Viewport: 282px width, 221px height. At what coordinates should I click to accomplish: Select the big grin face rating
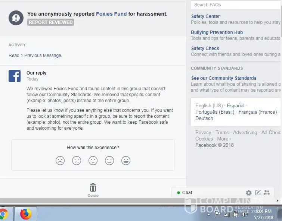pyautogui.click(x=126, y=161)
